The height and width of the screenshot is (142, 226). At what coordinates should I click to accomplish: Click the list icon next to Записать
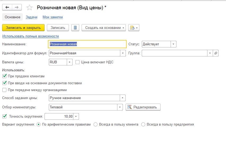(75, 28)
